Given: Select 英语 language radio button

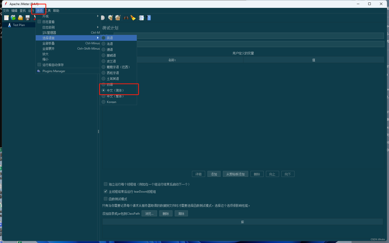Looking at the screenshot, I should [x=104, y=38].
